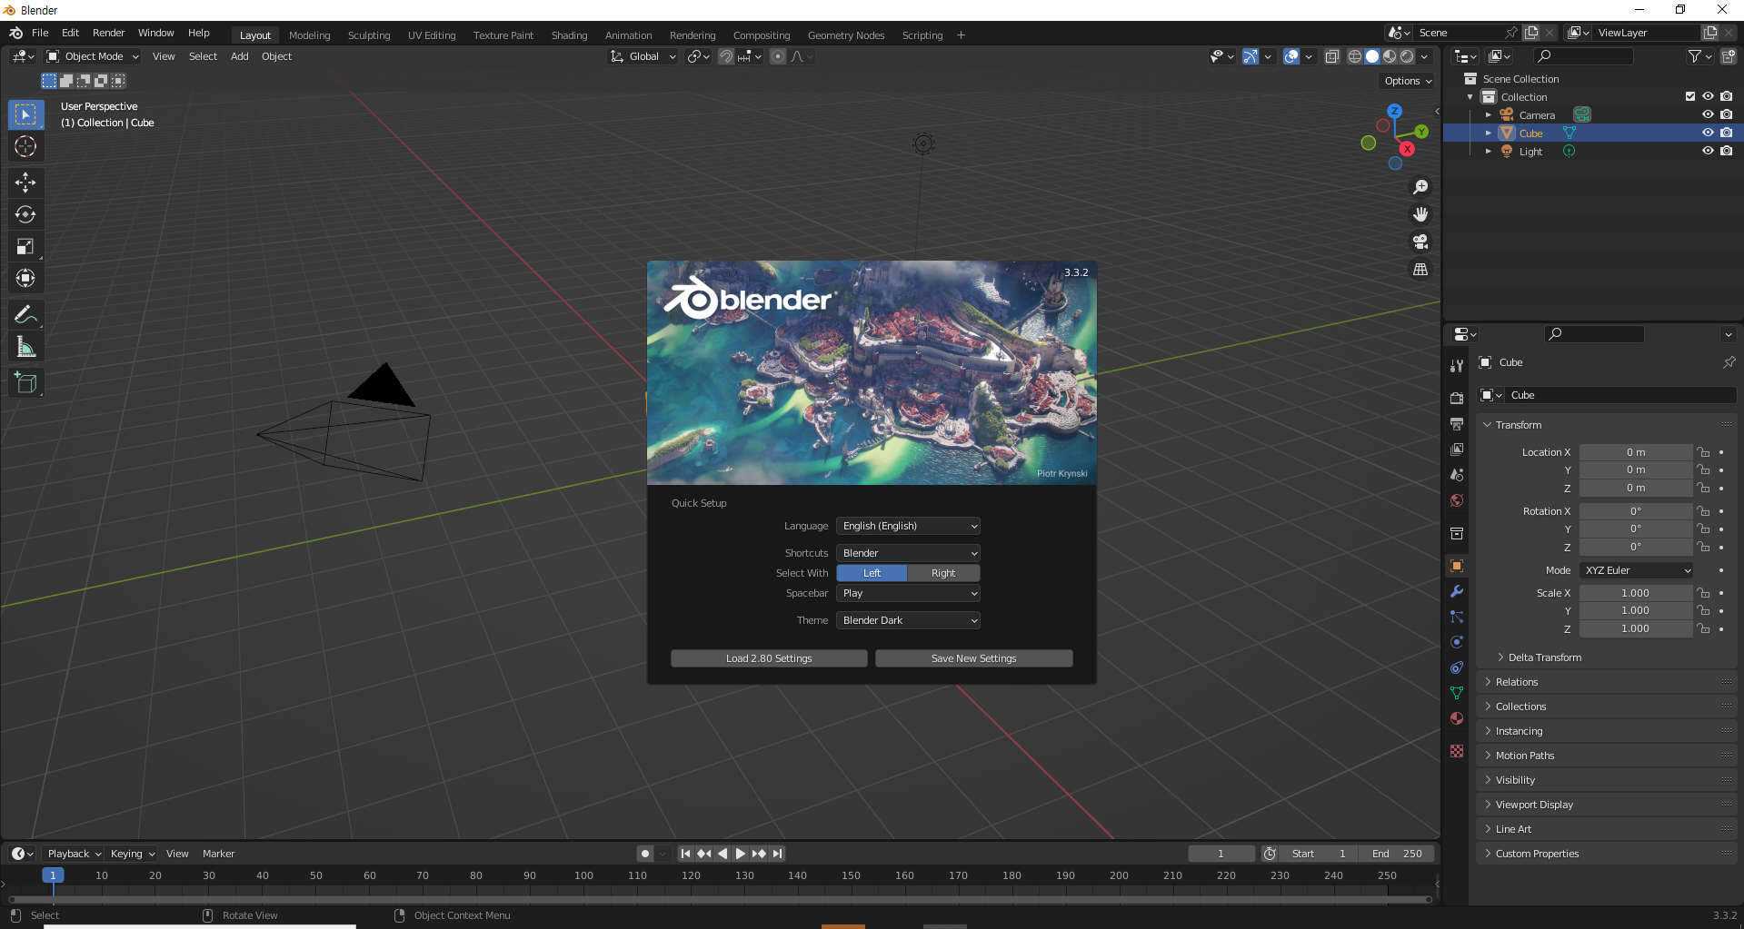Switch to the Shading workspace tab

[569, 35]
